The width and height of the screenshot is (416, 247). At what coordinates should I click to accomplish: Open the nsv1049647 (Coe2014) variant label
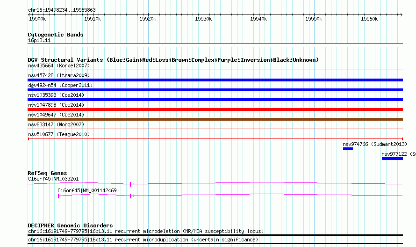click(56, 115)
